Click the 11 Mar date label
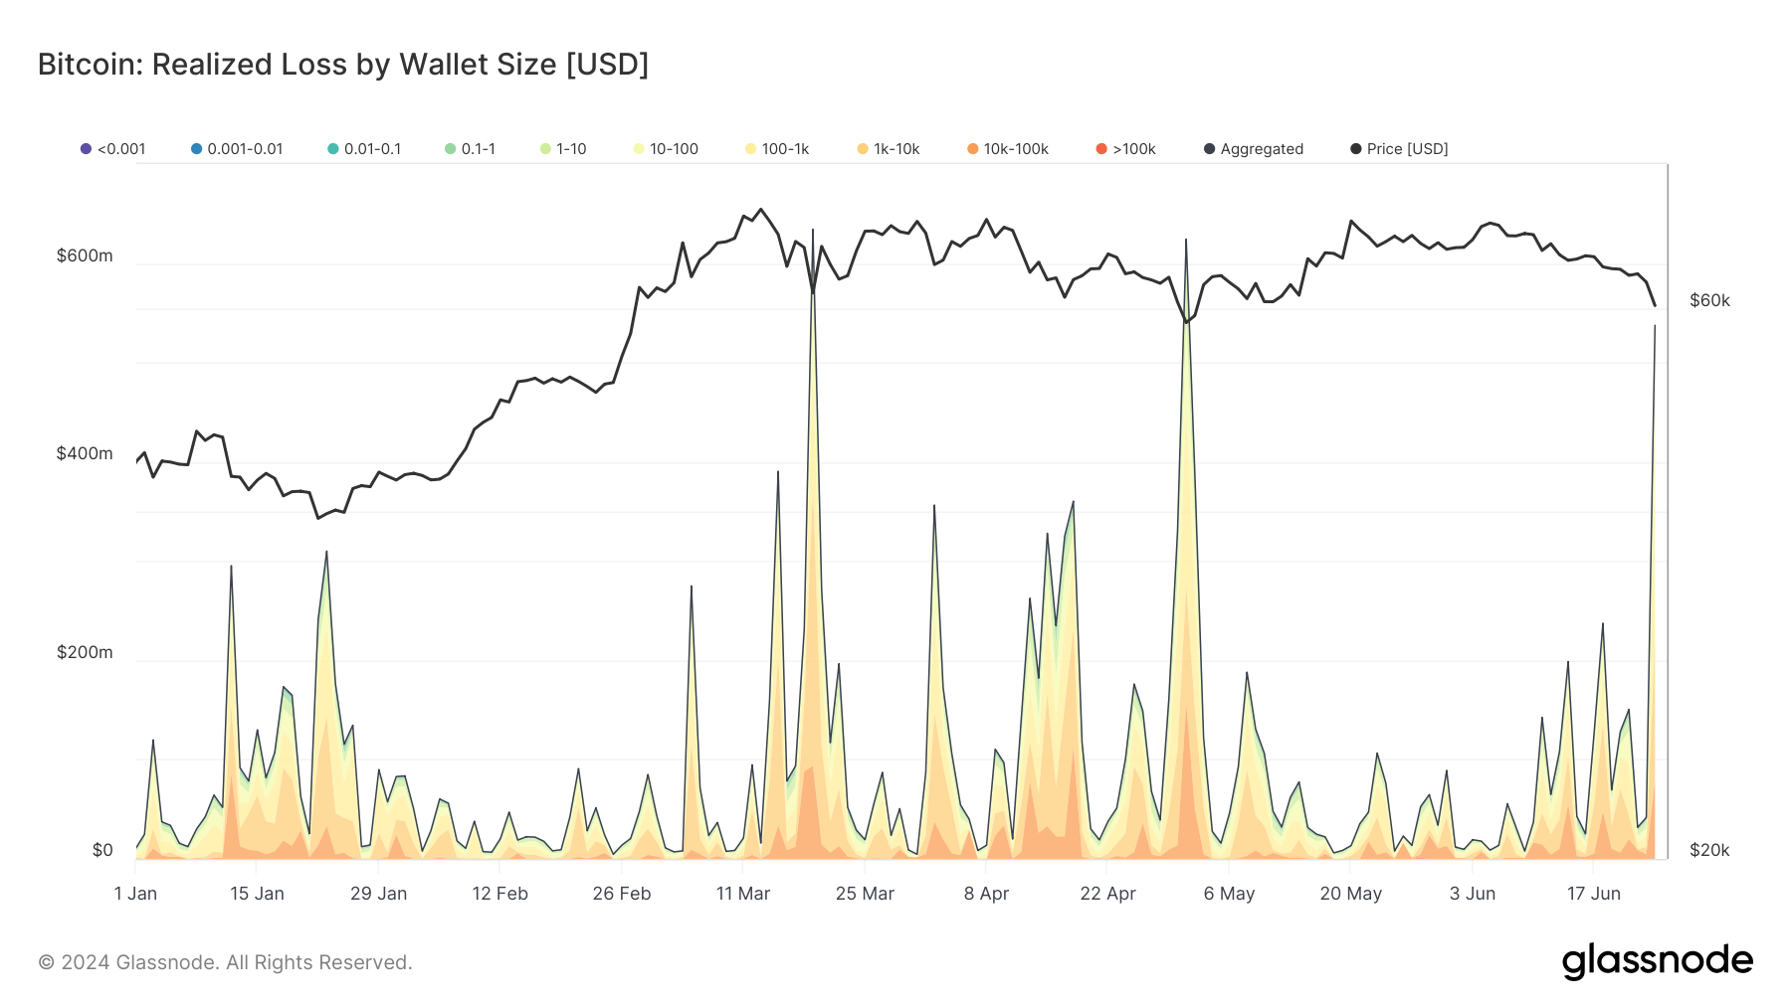Image resolution: width=1791 pixels, height=1007 pixels. point(743,894)
